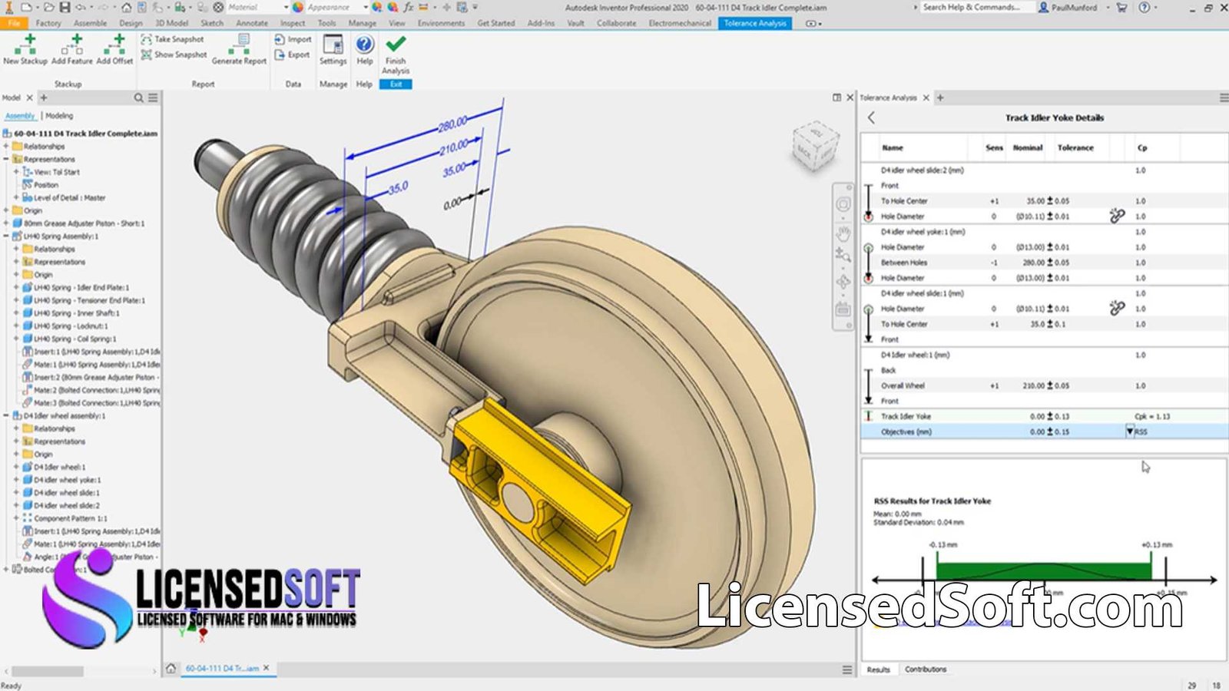This screenshot has width=1229, height=691.
Task: Click the Open folder icon in quick access toolbar
Action: click(x=48, y=7)
